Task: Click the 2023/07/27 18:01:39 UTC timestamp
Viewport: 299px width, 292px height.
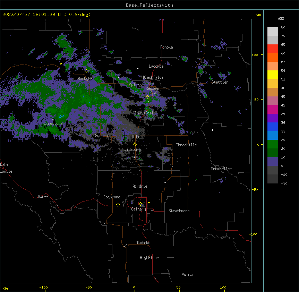Action: coord(34,15)
